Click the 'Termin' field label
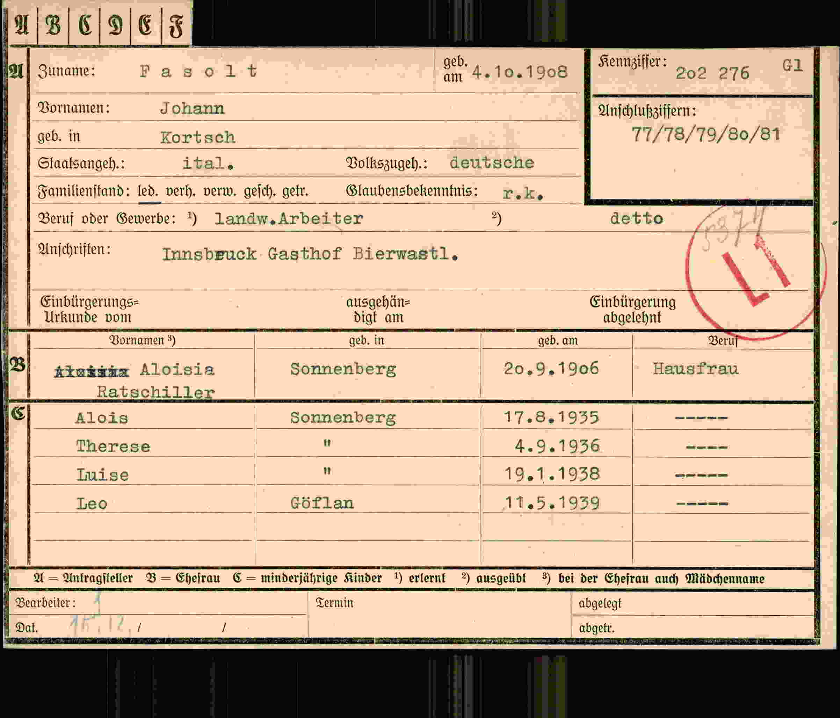 point(334,603)
